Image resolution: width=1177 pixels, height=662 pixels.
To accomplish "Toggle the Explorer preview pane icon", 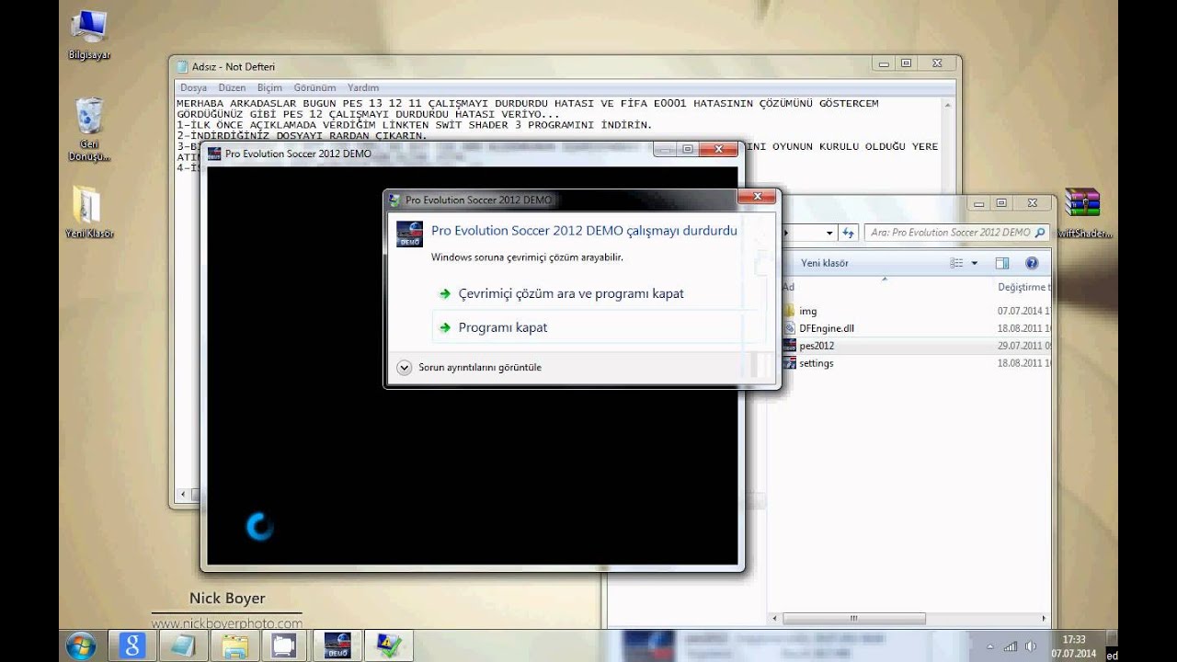I will click(1002, 263).
